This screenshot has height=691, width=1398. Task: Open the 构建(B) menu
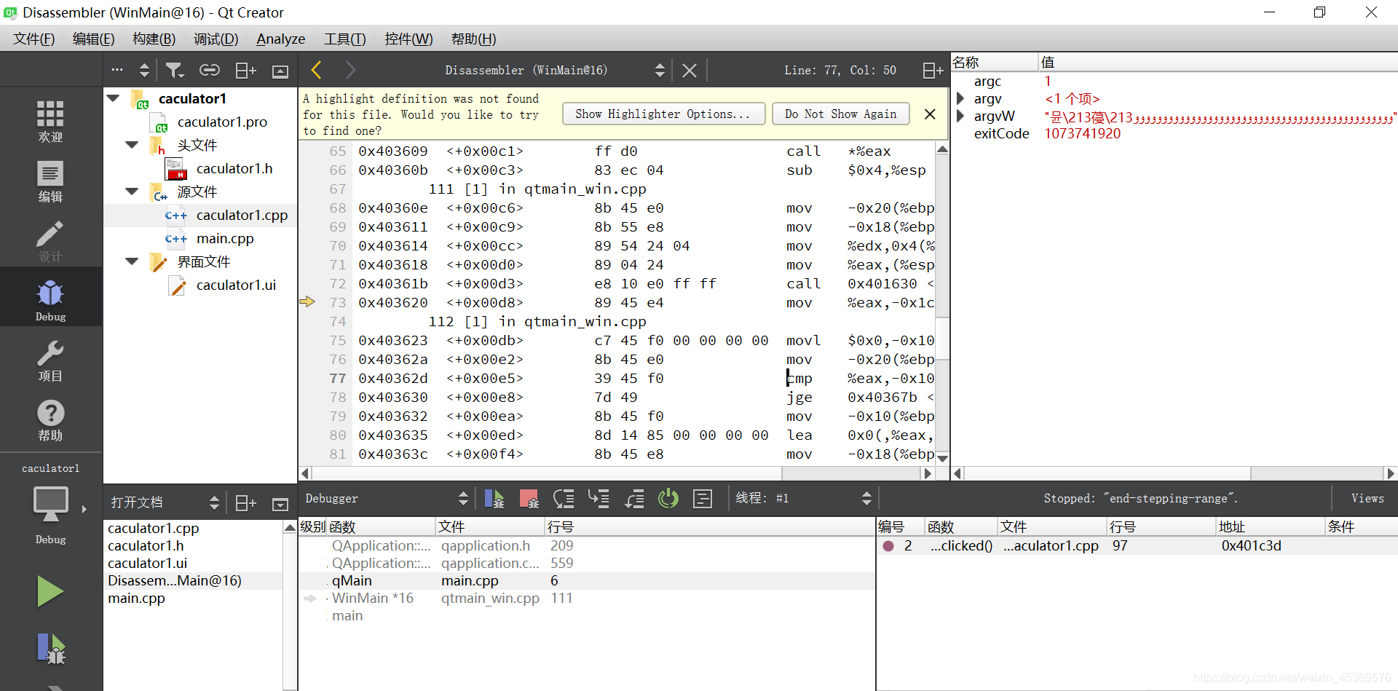click(154, 39)
